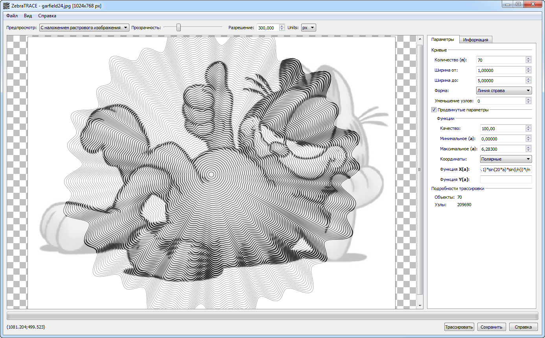The image size is (545, 338).
Task: Increase Разрешение with the up arrow
Action: 282,26
